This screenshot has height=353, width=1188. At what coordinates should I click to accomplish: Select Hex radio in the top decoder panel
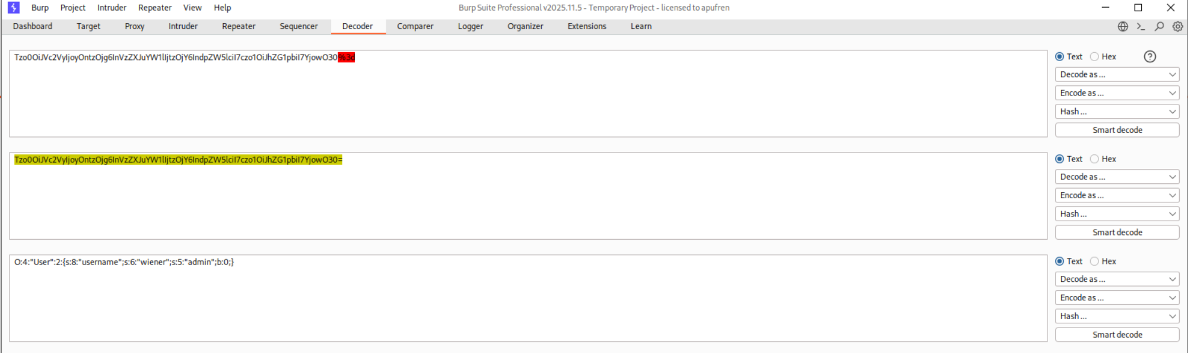1095,57
